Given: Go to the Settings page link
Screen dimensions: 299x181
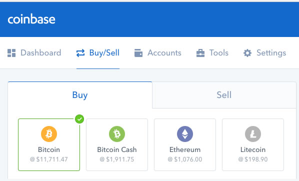Looking at the screenshot, I should pyautogui.click(x=264, y=53).
